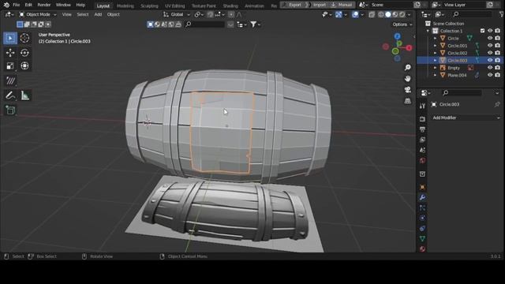505x284 pixels.
Task: Click the viewport zoom magnifier icon
Action: (x=408, y=67)
